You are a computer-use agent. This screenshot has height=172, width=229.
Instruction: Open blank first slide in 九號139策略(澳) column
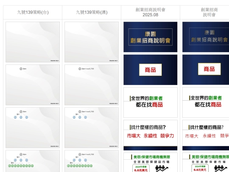(92, 42)
